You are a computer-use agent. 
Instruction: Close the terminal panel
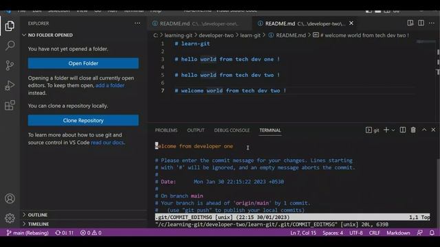tap(433, 130)
